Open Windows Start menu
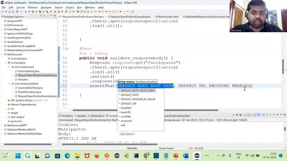The image size is (287, 161). tap(18, 156)
